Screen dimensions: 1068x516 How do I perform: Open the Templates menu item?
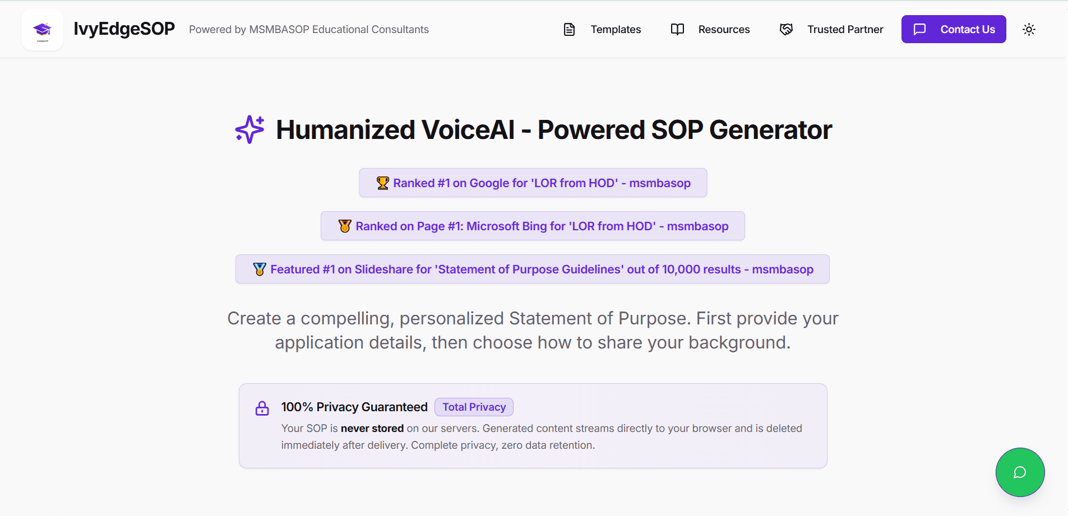615,29
